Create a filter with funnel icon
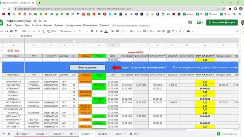The height and width of the screenshot is (137, 244). [x=173, y=31]
